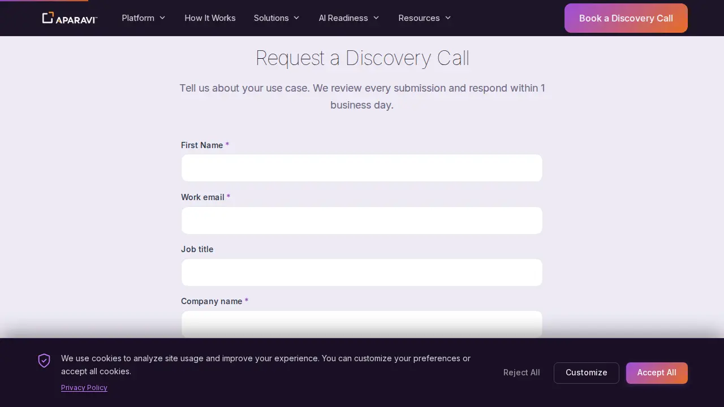Screen dimensions: 724x407
Task: Open the Solutions nav item
Action: [x=271, y=18]
